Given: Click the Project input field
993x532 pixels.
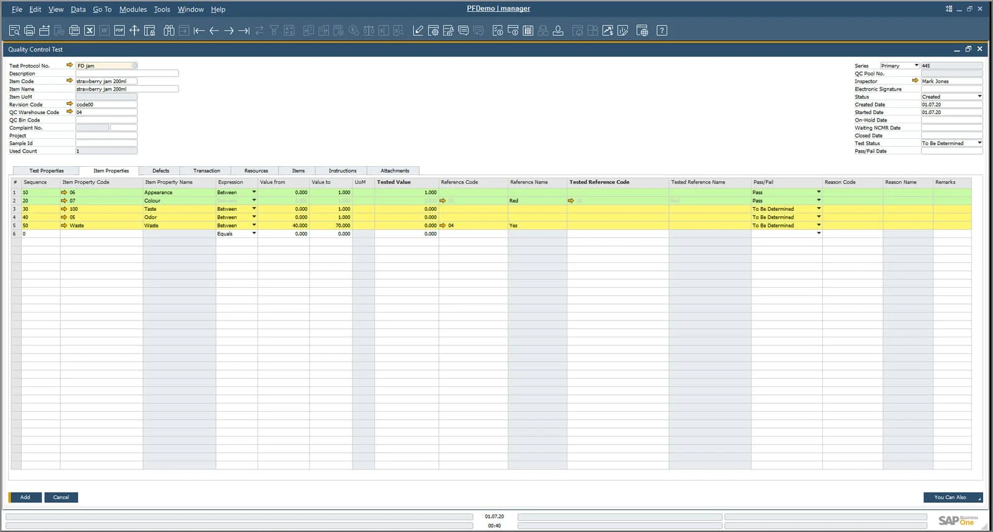Looking at the screenshot, I should (x=106, y=135).
